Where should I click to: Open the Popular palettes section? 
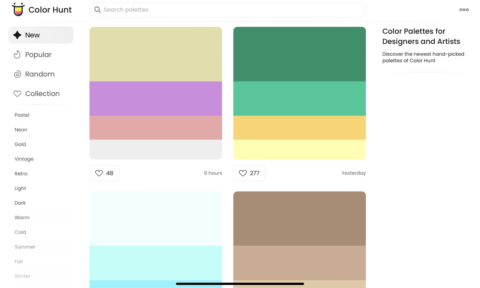click(x=40, y=54)
